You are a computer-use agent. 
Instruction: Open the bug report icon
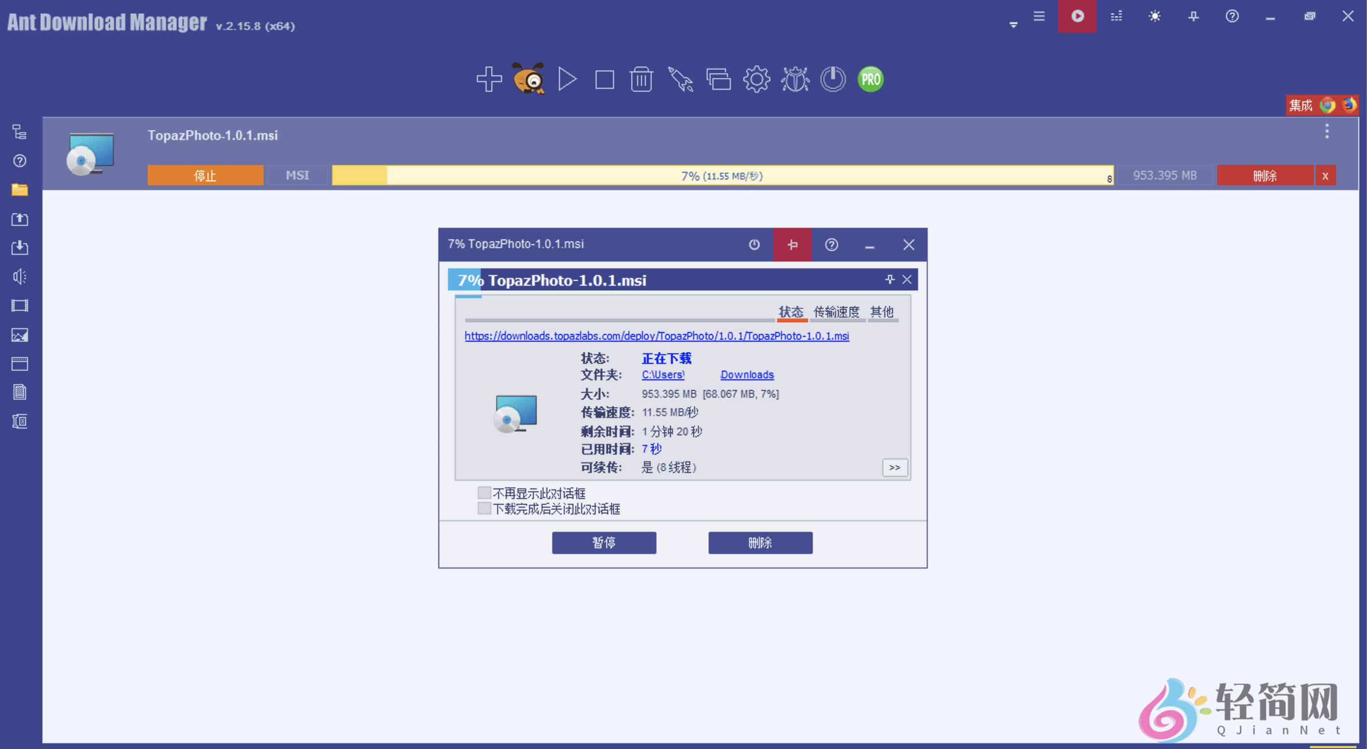click(x=795, y=79)
